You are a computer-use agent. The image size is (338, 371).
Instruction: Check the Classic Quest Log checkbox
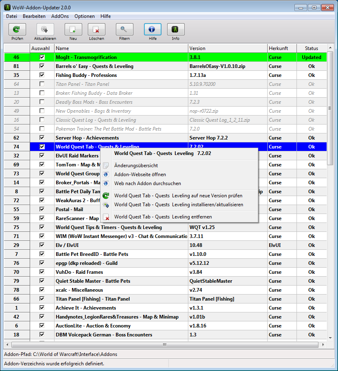[x=42, y=120]
